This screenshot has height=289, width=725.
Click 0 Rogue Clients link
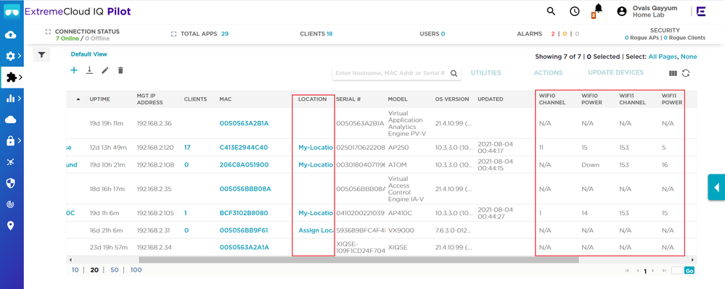coord(684,38)
